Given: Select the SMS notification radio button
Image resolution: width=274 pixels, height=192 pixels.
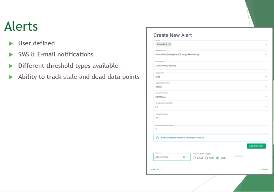Looking at the screenshot, I should tap(206, 158).
